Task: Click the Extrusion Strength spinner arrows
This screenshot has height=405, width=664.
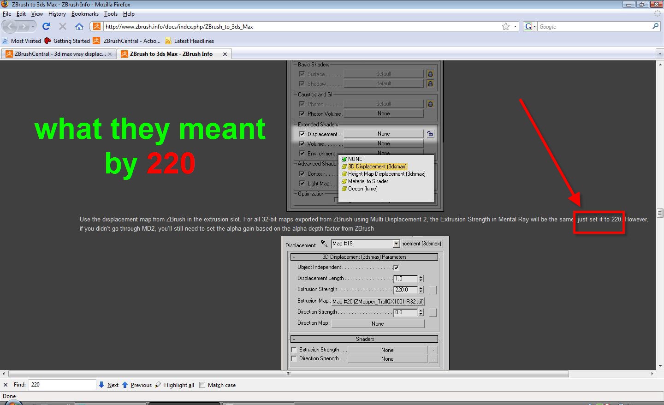Action: click(x=421, y=290)
